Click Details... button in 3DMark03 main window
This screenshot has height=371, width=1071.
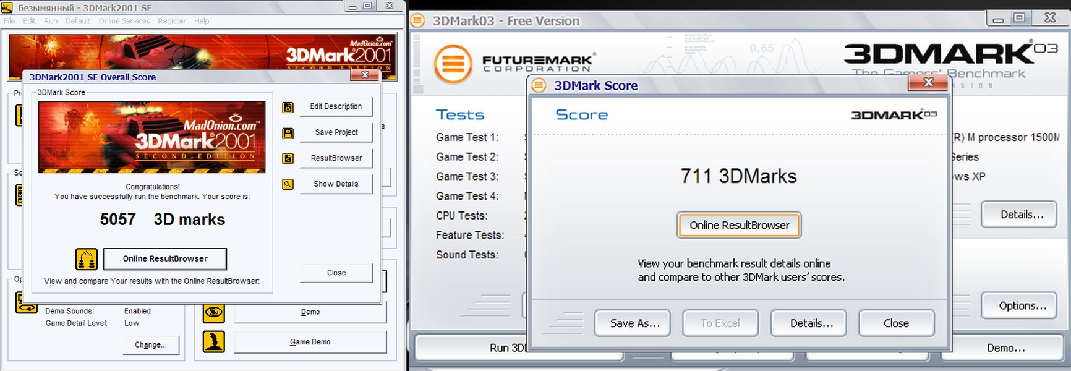[1019, 215]
